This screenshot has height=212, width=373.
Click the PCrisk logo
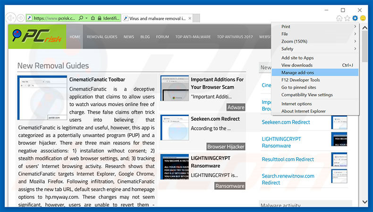click(37, 36)
